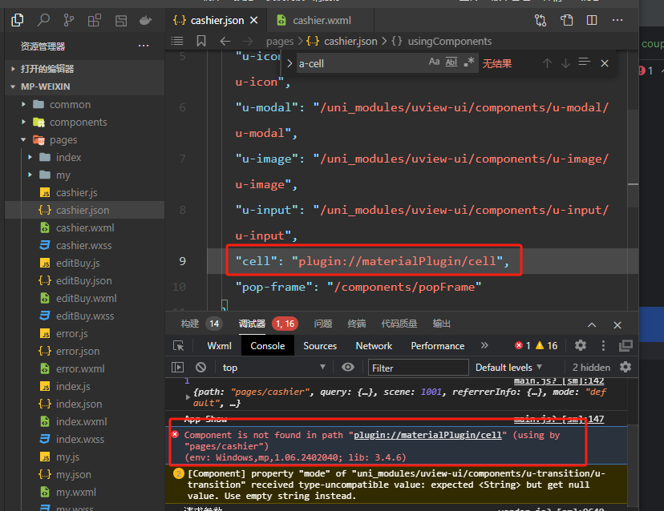Image resolution: width=664 pixels, height=511 pixels.
Task: Open the 终端 panel tab
Action: pos(357,324)
